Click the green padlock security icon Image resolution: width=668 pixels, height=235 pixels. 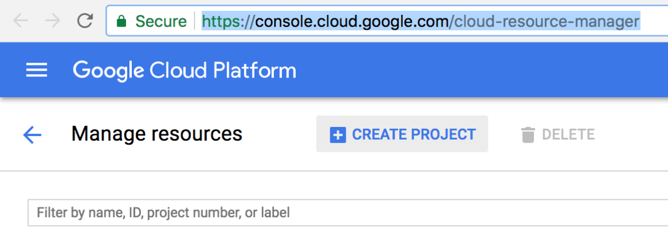click(x=121, y=22)
